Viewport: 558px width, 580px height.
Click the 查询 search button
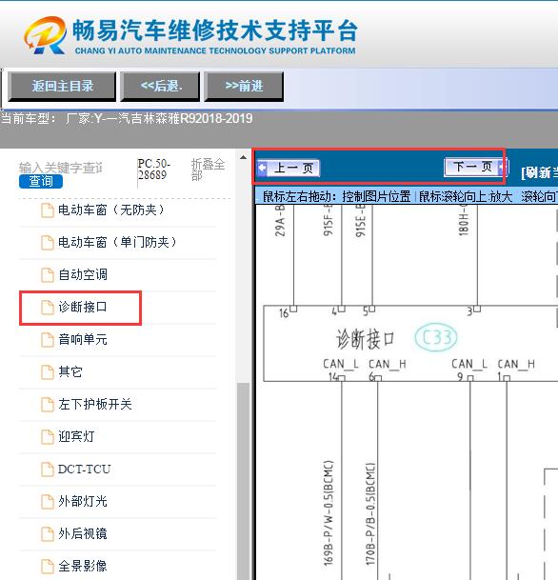41,182
